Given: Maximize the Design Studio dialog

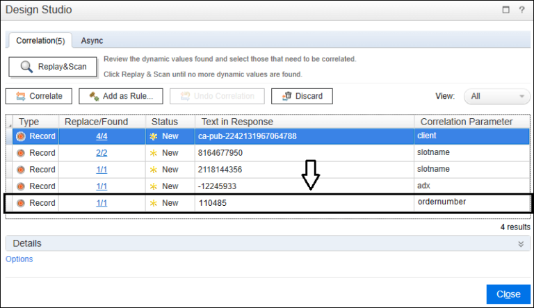Looking at the screenshot, I should click(504, 10).
